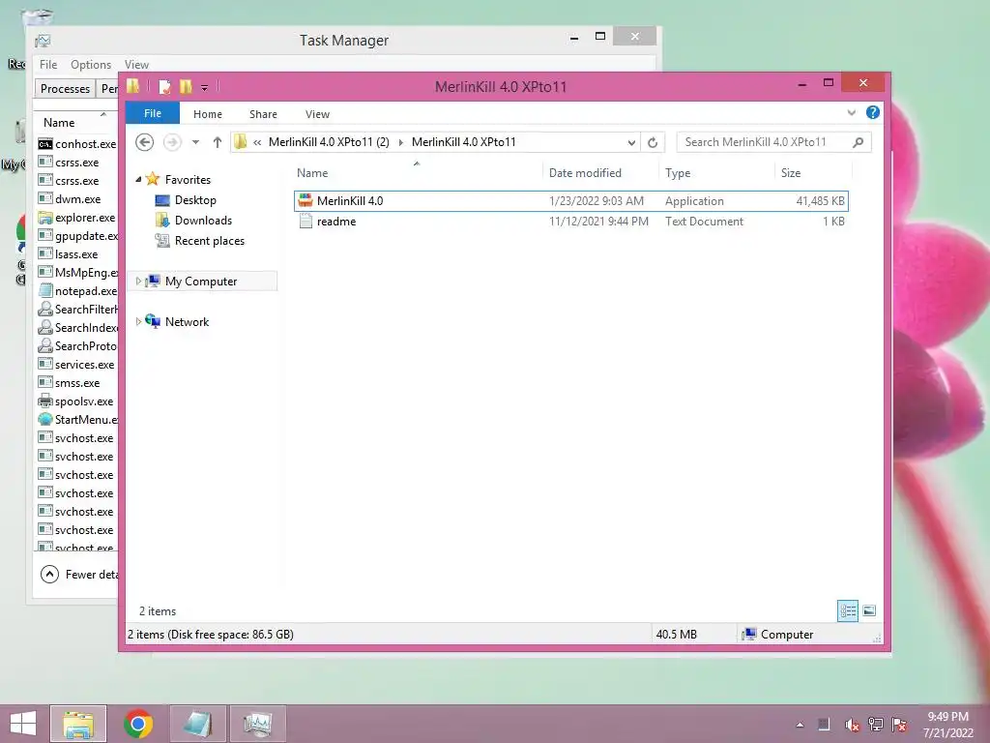Select services.exe process in Task Manager
Image resolution: width=990 pixels, height=743 pixels.
[x=77, y=365]
